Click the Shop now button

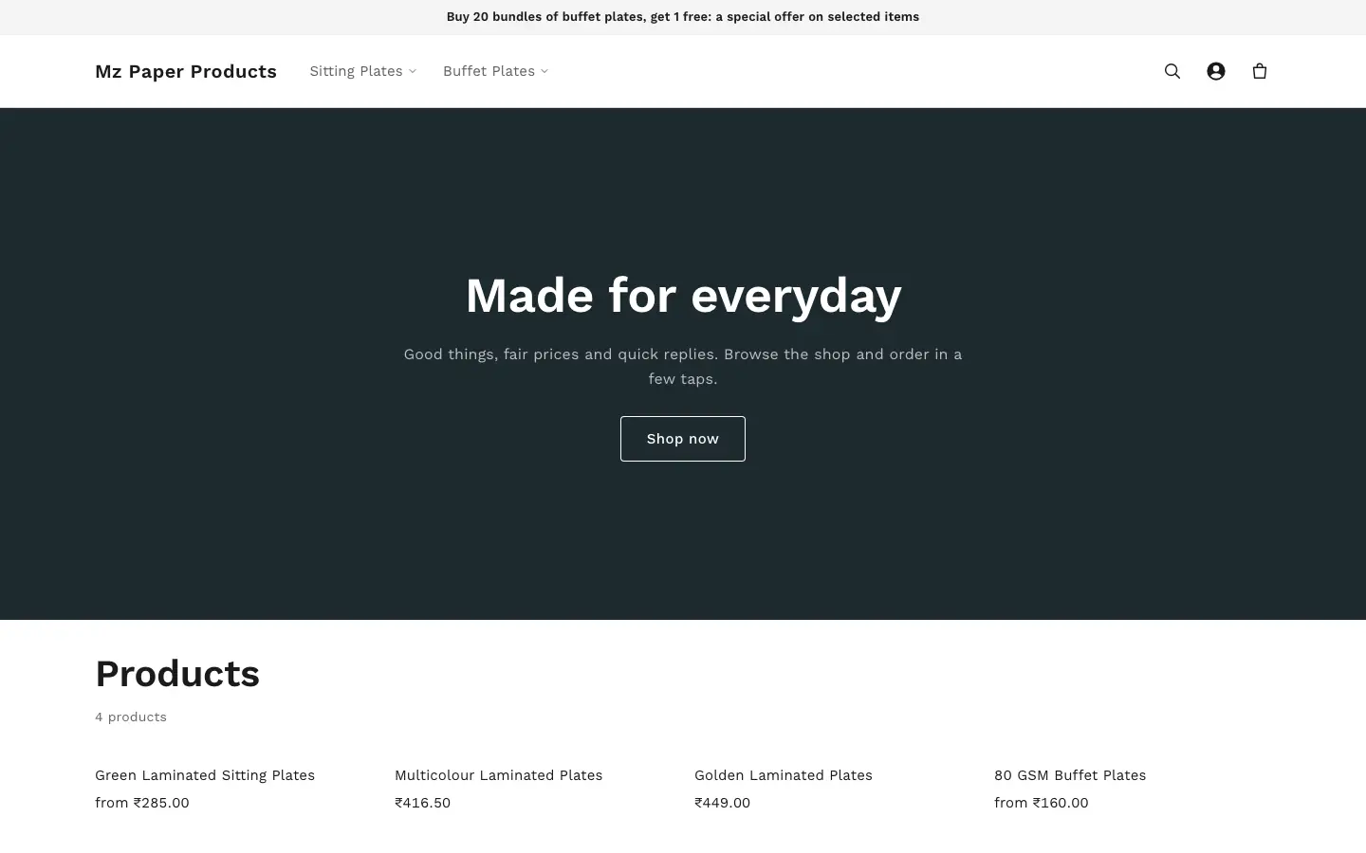pyautogui.click(x=683, y=439)
